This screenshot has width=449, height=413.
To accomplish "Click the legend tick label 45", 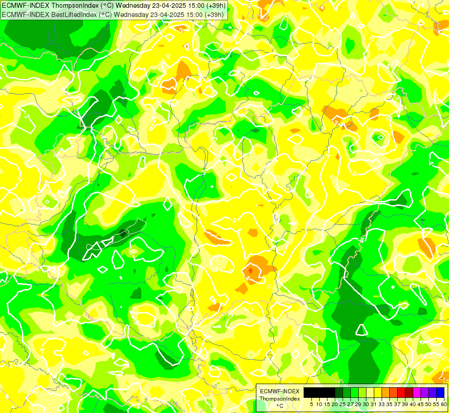I will 421,404.
